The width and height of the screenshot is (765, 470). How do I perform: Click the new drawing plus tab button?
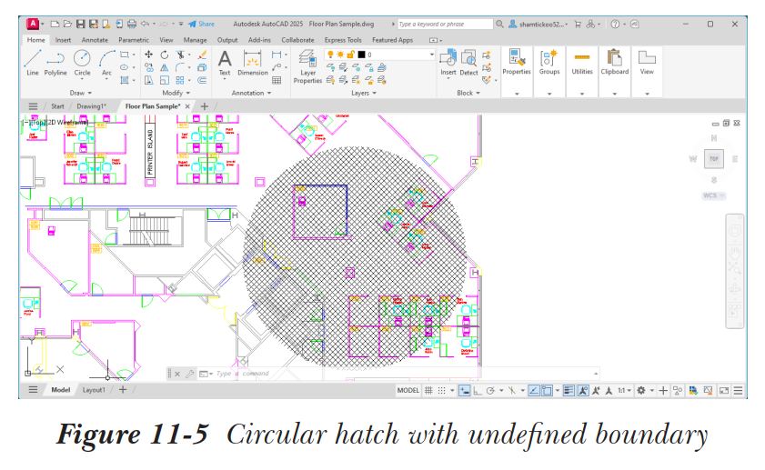[205, 106]
